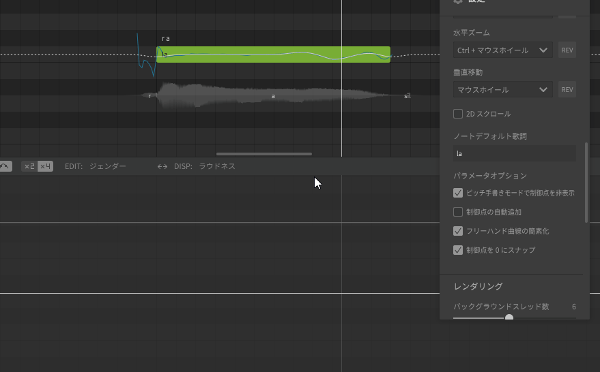Click the ノートデフォルト歌詞 input field

point(514,153)
